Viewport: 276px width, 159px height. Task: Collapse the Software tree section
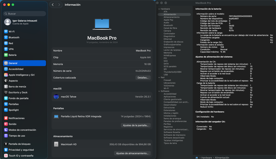[159, 91]
